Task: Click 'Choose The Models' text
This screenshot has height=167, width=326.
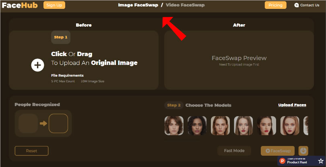Action: click(208, 105)
